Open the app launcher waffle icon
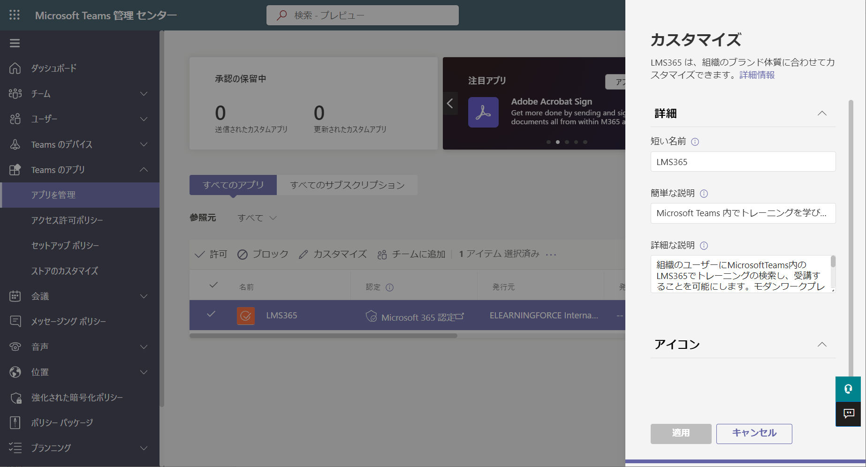 coord(15,15)
